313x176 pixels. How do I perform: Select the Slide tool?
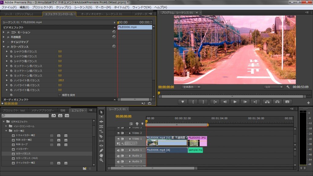tap(101, 146)
